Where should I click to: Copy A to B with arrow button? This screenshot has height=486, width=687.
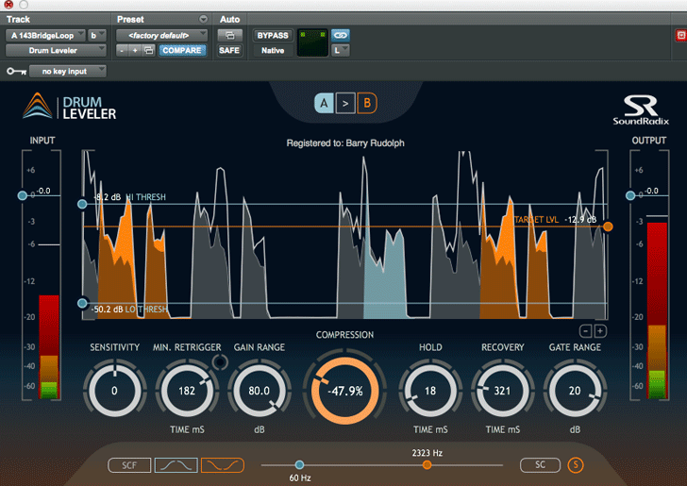[345, 104]
